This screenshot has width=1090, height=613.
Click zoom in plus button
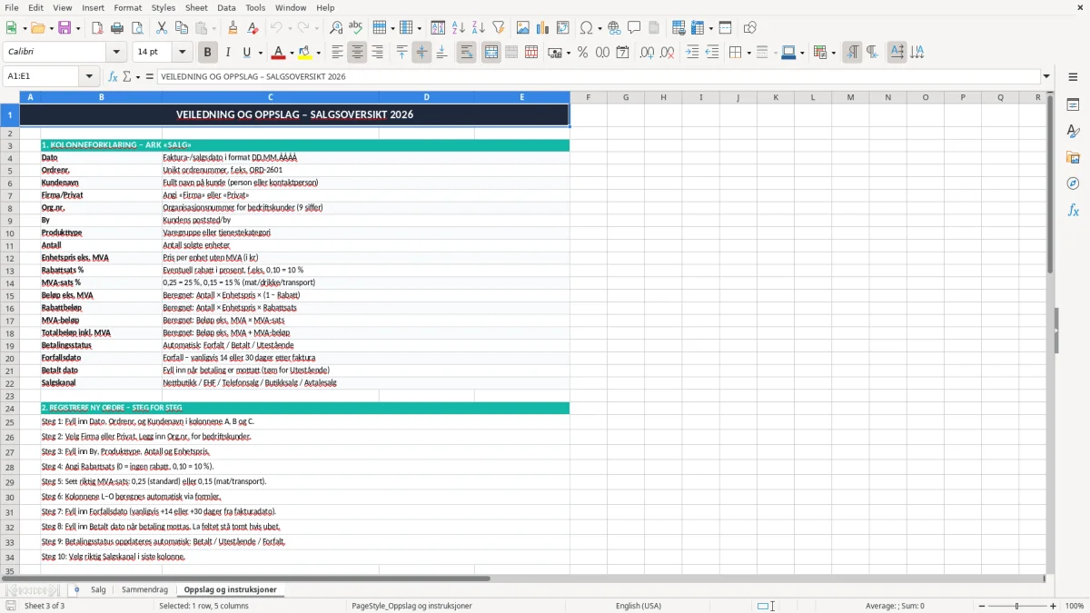tap(1054, 606)
